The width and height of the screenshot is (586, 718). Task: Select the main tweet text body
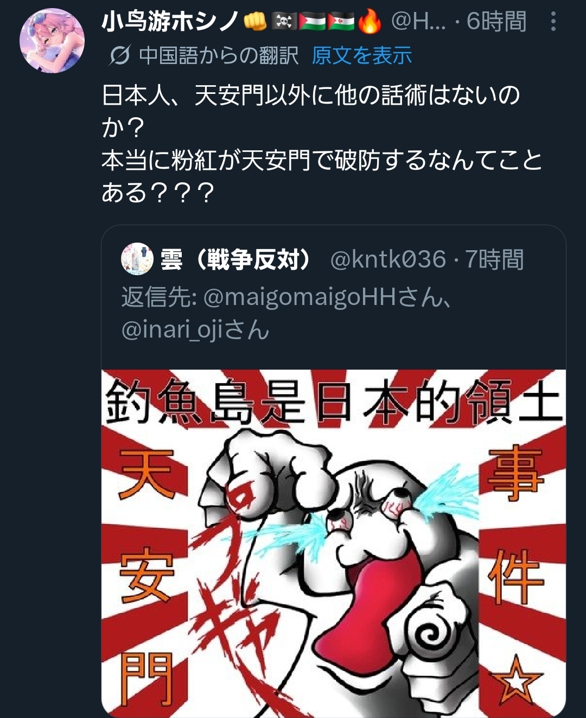coord(322,144)
